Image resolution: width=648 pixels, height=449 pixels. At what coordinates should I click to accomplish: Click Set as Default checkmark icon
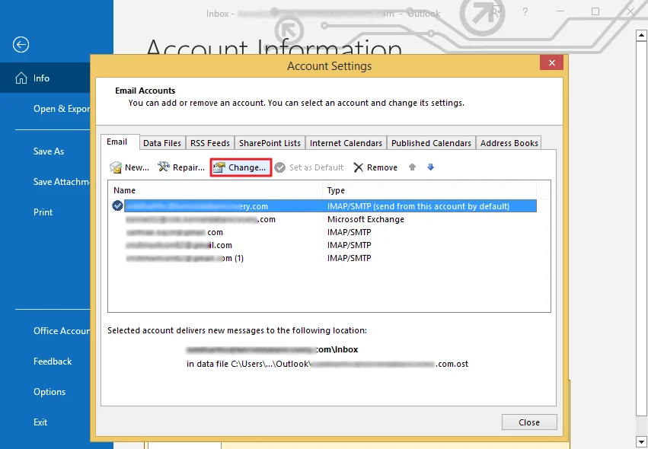(x=280, y=167)
